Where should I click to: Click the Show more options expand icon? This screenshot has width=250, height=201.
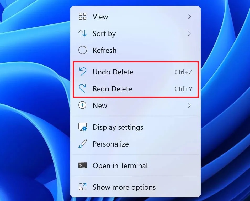point(83,187)
